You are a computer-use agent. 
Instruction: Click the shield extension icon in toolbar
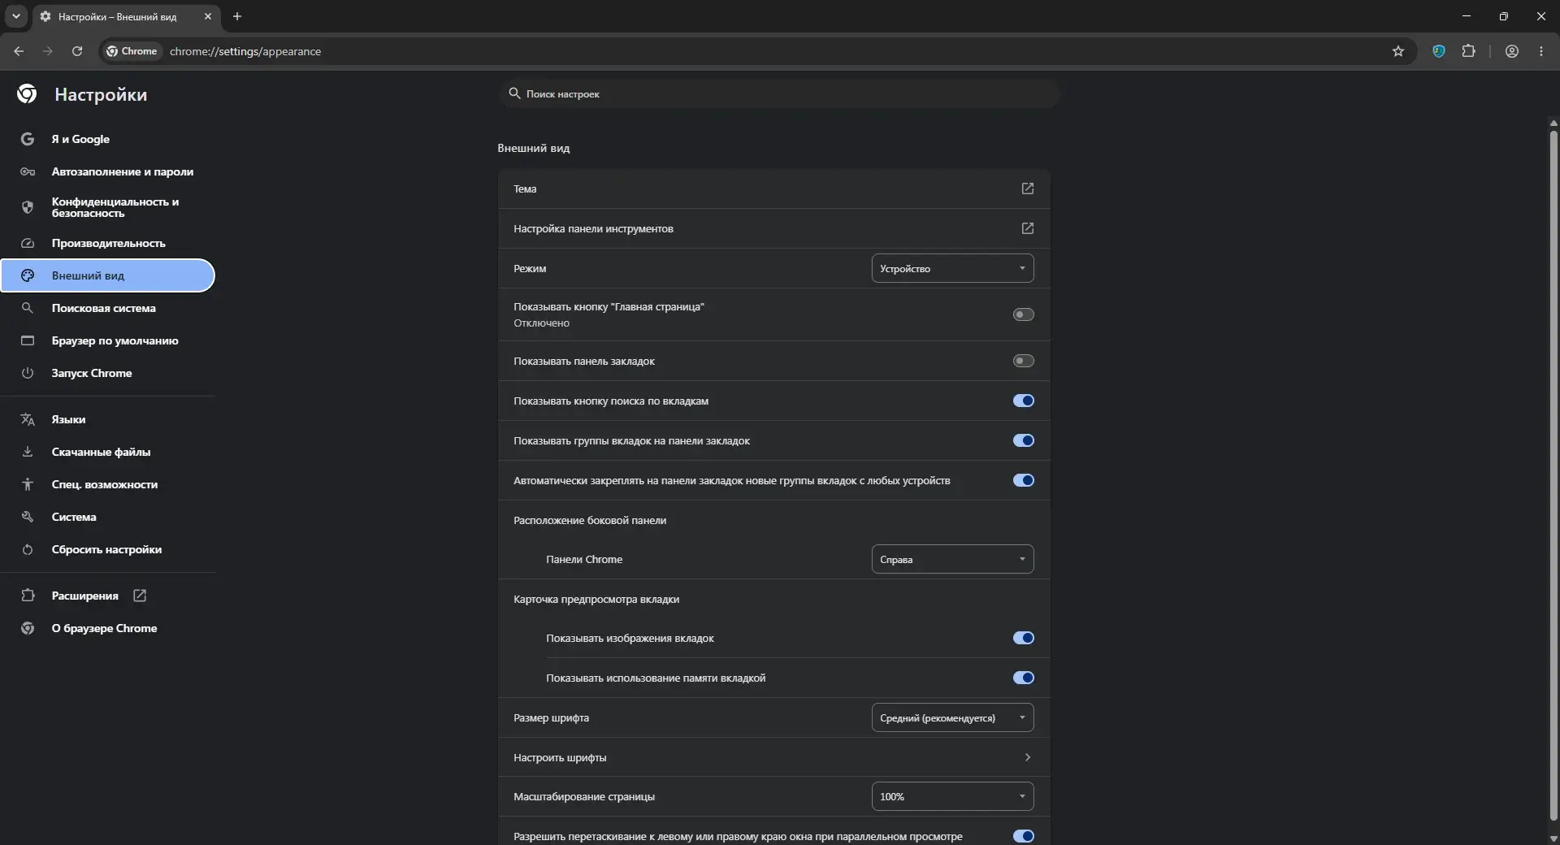click(x=1439, y=51)
